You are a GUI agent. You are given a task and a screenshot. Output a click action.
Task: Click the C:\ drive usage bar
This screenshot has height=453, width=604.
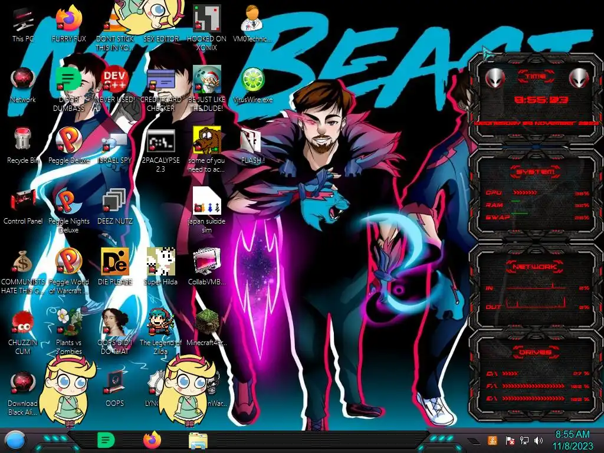point(510,373)
